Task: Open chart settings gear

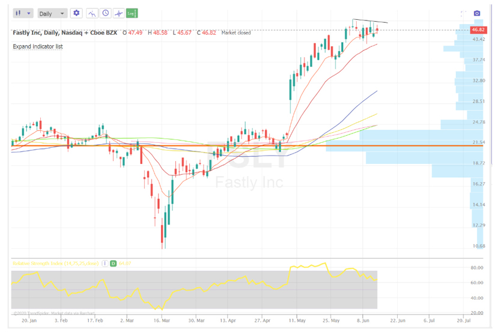Action: tap(76, 13)
